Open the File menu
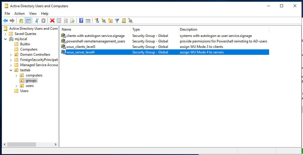 7,14
